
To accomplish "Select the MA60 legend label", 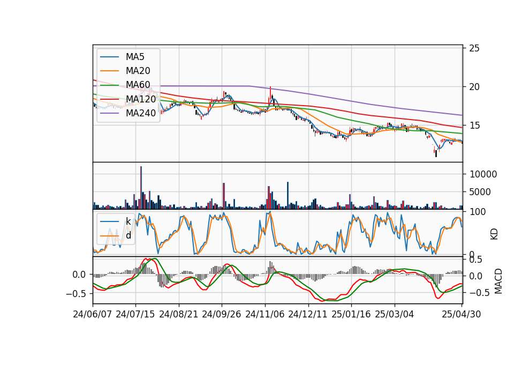I will pos(138,85).
